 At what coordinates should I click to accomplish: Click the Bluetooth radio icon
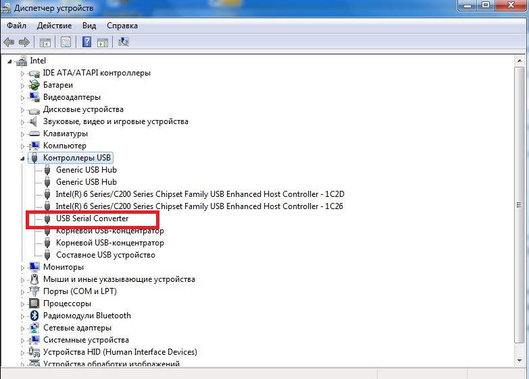pyautogui.click(x=34, y=316)
